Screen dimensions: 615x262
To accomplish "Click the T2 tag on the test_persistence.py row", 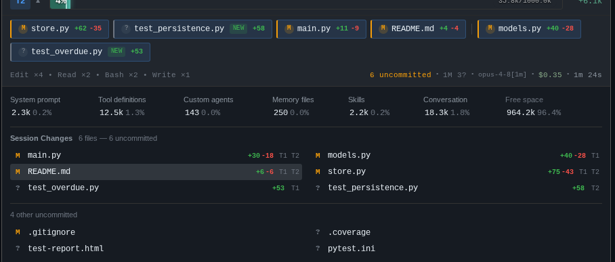I will tap(595, 188).
